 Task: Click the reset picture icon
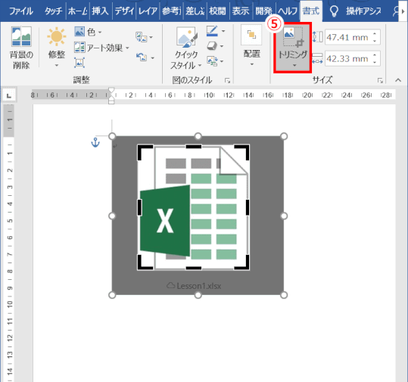coord(142,57)
